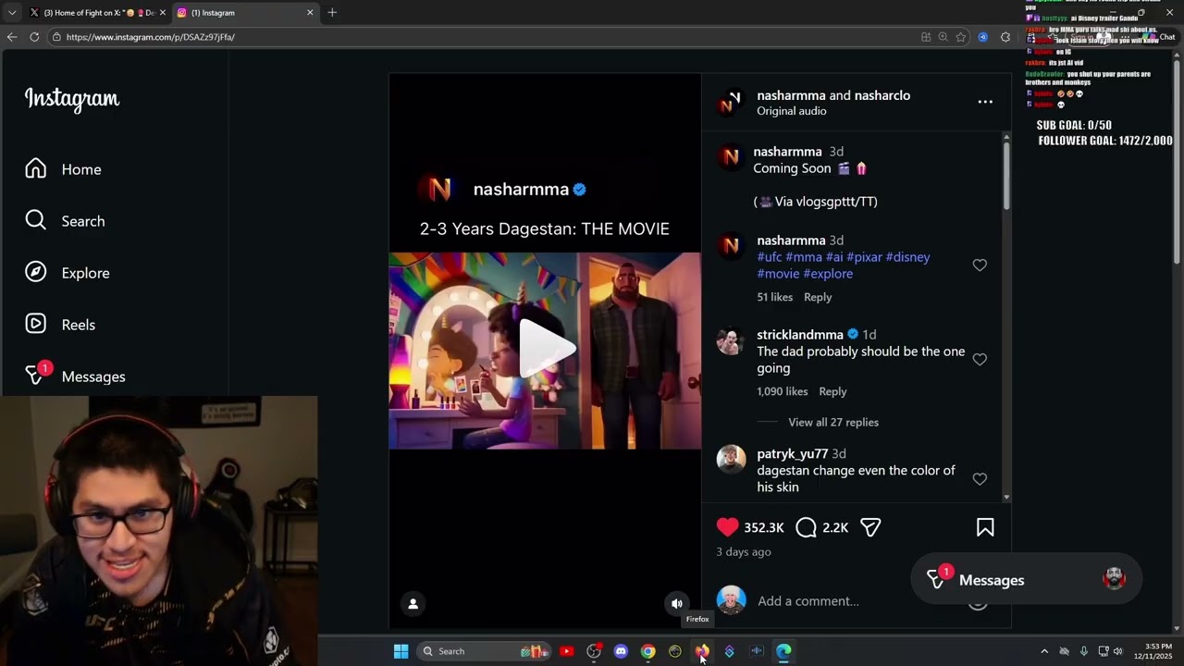The height and width of the screenshot is (666, 1184).
Task: Open the #disney hashtag
Action: 907,257
